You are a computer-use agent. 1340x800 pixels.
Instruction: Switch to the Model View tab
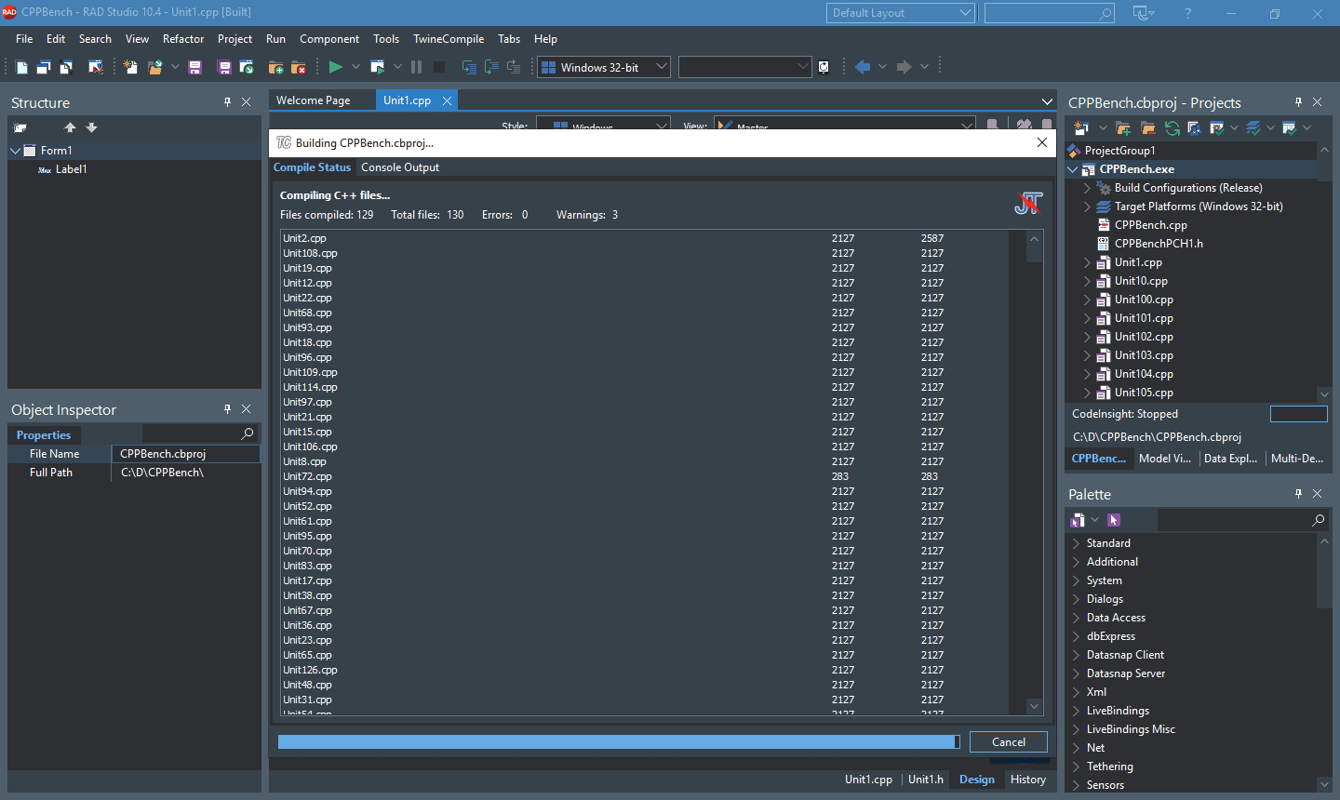(1165, 459)
